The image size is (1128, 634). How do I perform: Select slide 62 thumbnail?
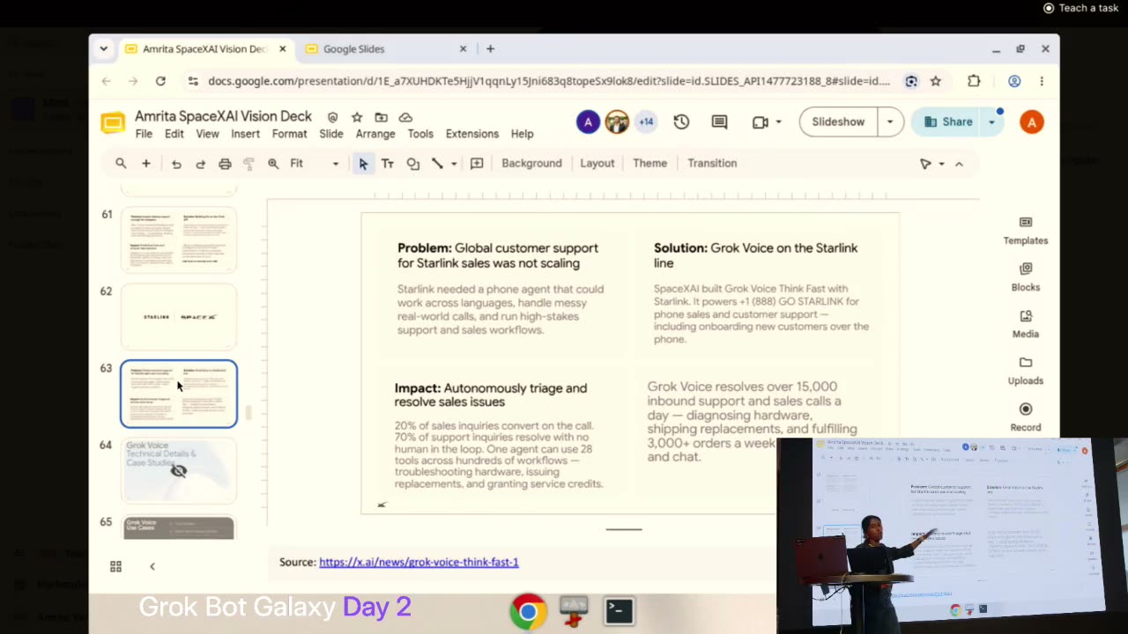click(179, 317)
